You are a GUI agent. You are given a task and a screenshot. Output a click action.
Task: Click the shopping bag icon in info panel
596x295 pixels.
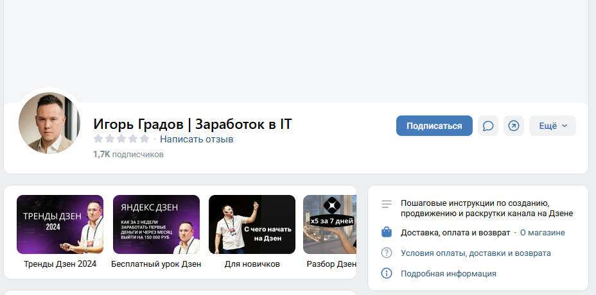[386, 232]
